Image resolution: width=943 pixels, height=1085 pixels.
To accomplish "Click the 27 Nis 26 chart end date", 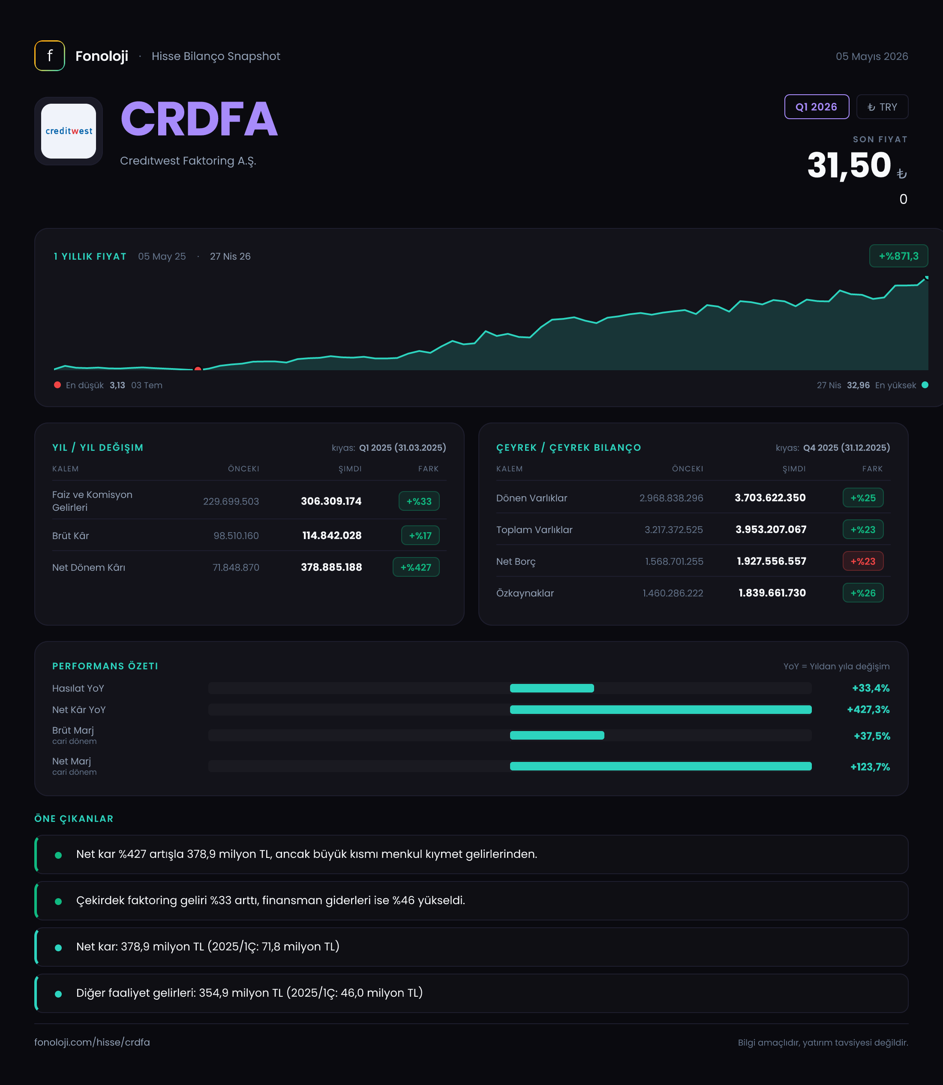I will (x=230, y=256).
